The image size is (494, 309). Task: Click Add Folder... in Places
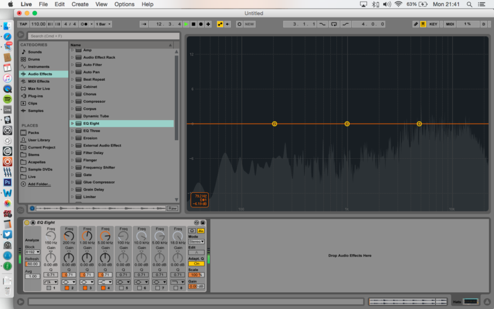(39, 184)
